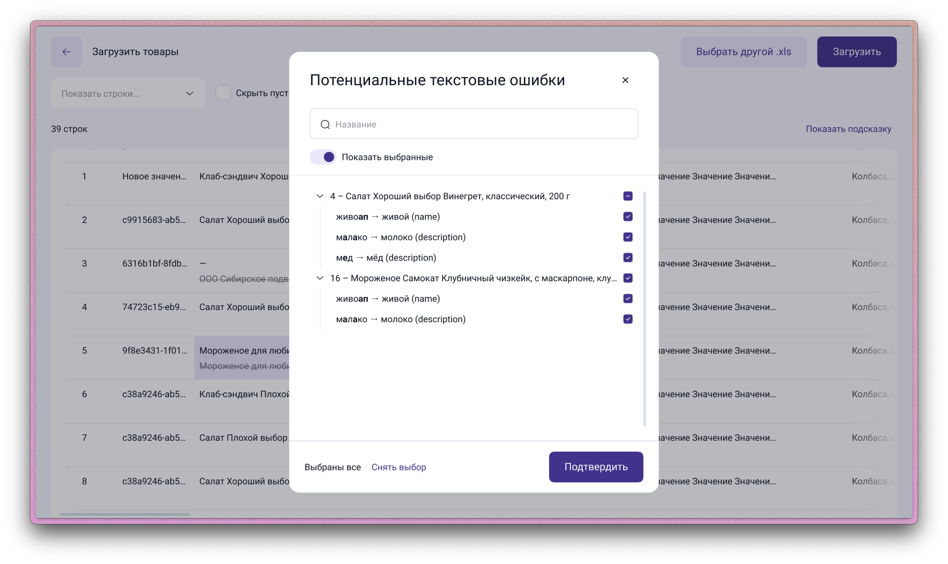Close the text errors dialog

[625, 80]
